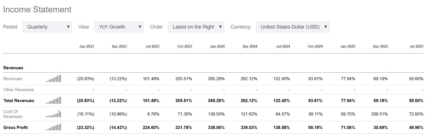428x134 pixels.
Task: Select the Jul 2025 column header
Action: (x=416, y=47)
